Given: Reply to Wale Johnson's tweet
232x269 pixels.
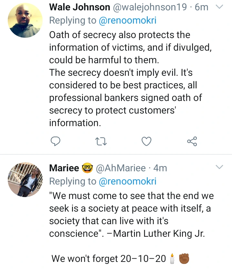Looking at the screenshot, I should click(x=56, y=141).
